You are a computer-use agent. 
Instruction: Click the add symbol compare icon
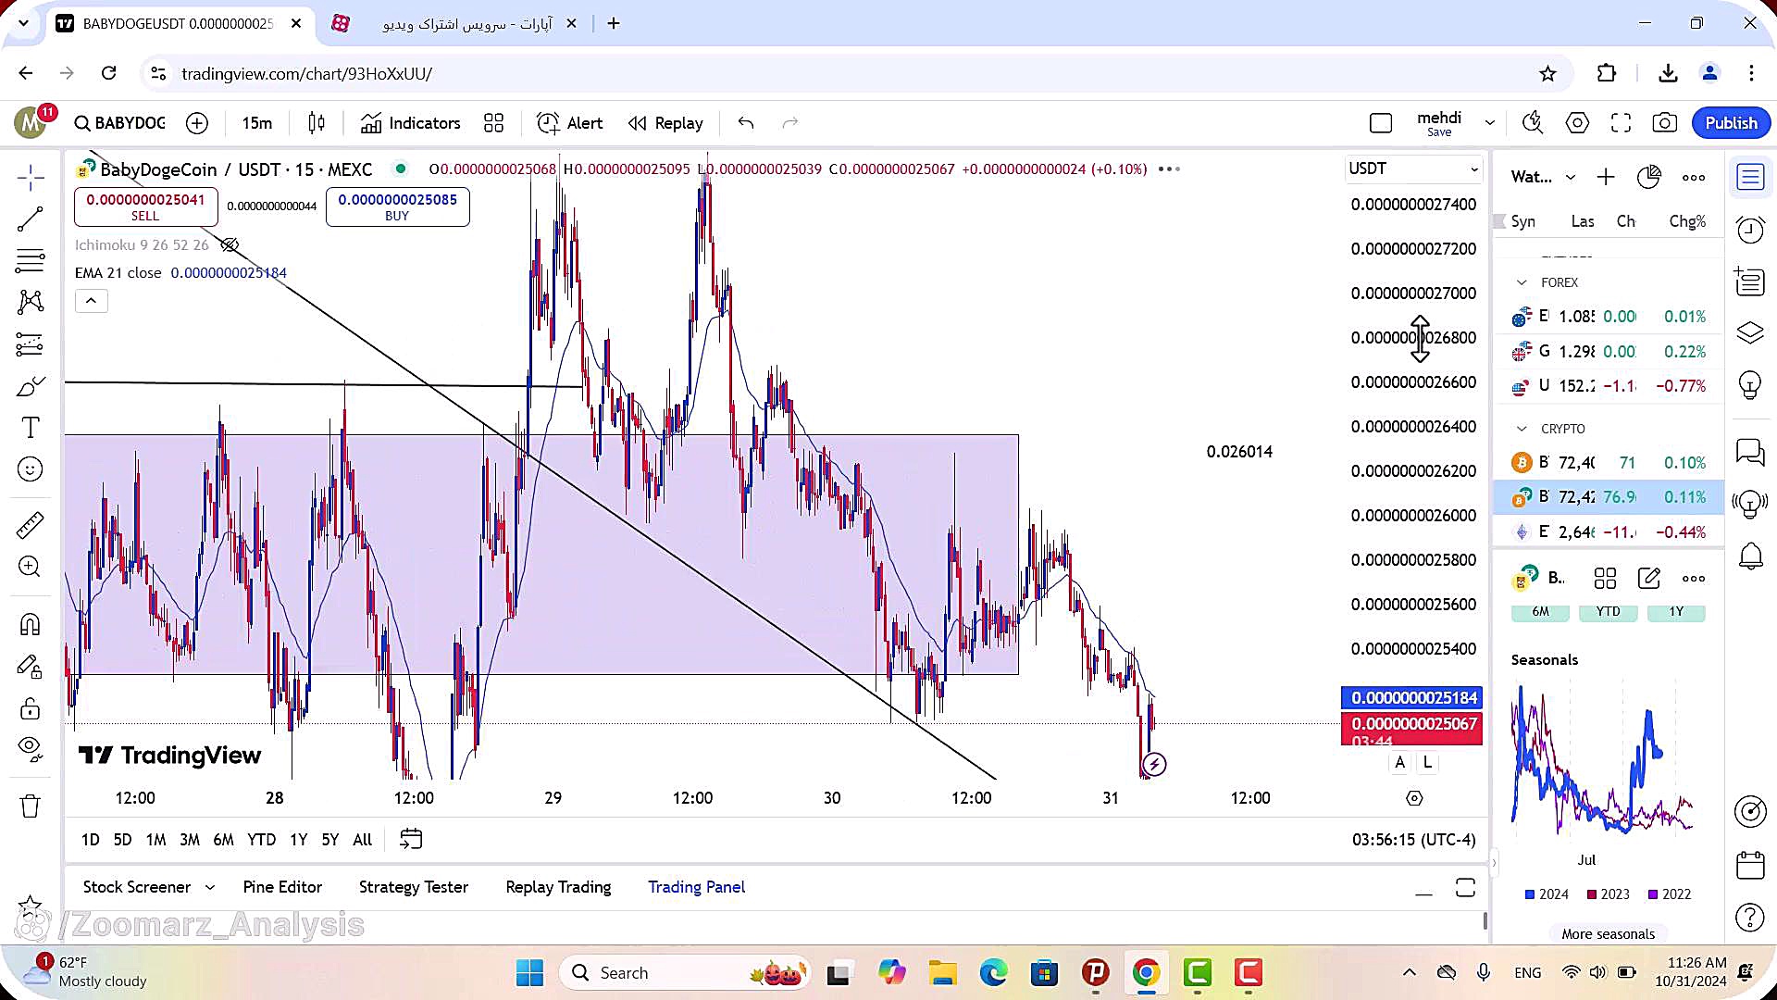(x=197, y=123)
